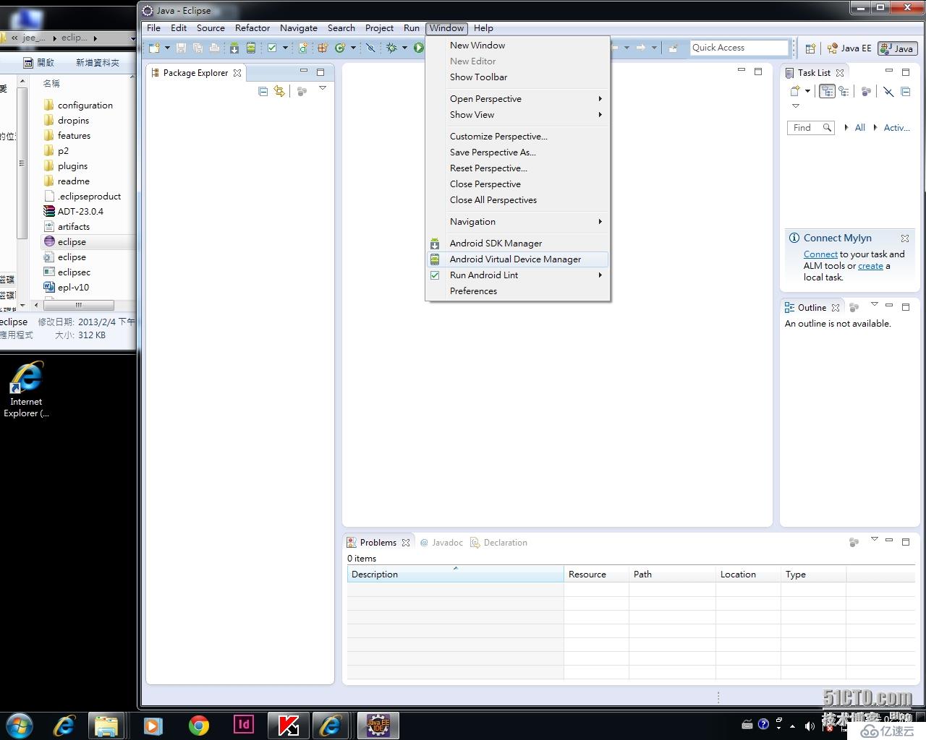Image resolution: width=926 pixels, height=740 pixels.
Task: Click the Print toolbar icon
Action: click(214, 48)
